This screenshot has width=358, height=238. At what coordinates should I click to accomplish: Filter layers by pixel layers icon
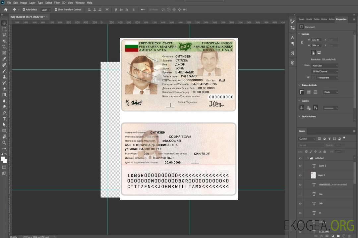tap(319, 139)
